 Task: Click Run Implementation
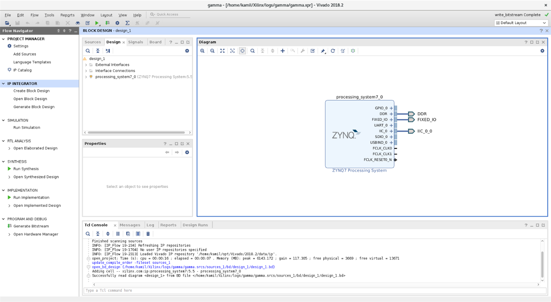coord(31,198)
